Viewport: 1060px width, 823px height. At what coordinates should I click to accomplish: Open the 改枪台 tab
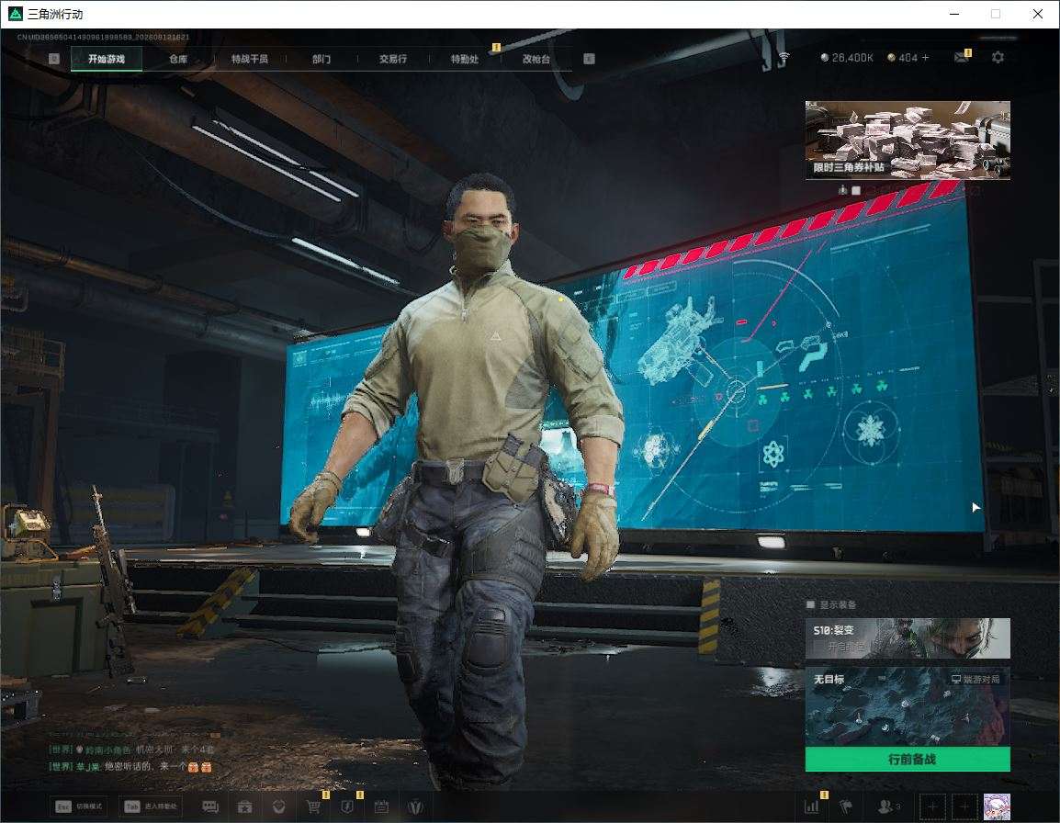(536, 59)
